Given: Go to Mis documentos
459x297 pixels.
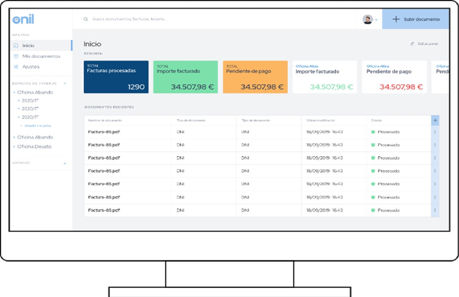Looking at the screenshot, I should tap(41, 56).
